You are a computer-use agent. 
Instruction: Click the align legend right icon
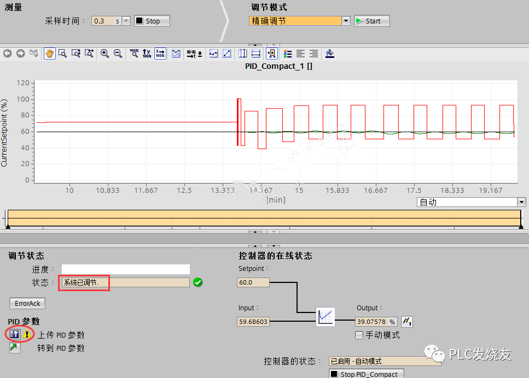coord(314,53)
